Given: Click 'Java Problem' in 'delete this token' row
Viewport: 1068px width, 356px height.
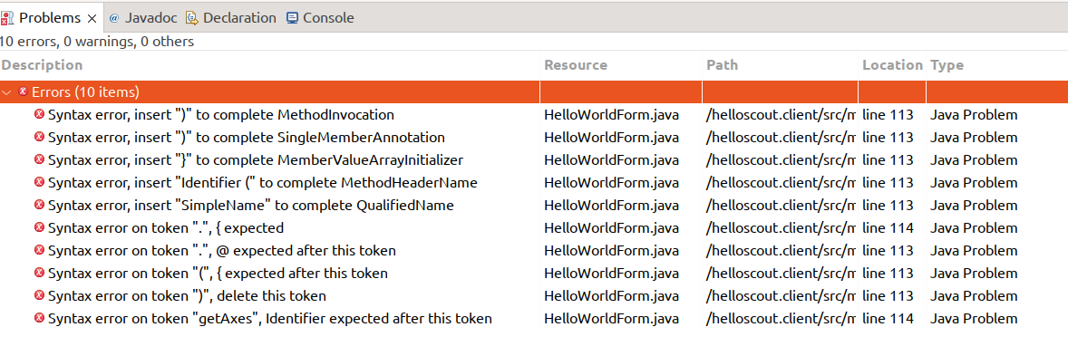Looking at the screenshot, I should pyautogui.click(x=974, y=296).
